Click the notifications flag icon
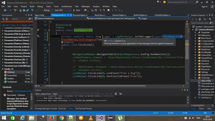215x121 pixels. (158, 2)
